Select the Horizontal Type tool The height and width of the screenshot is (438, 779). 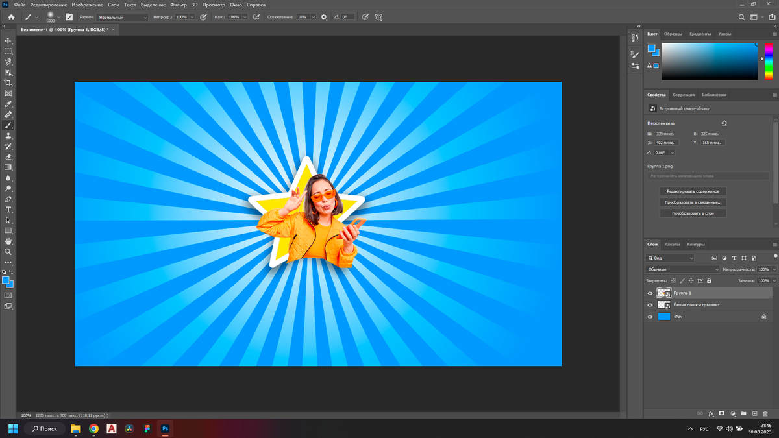8,210
